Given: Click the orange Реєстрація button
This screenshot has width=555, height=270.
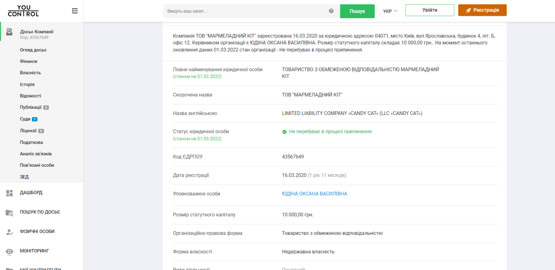Looking at the screenshot, I should click(482, 10).
